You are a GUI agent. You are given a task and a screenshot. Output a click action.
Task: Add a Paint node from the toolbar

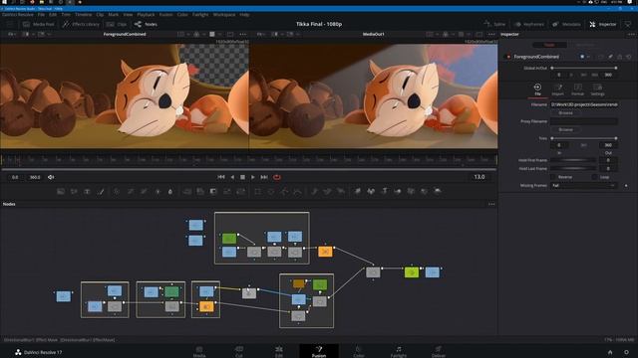coord(101,191)
